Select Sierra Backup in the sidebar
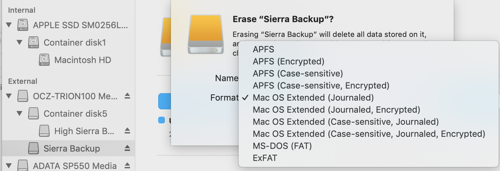This screenshot has width=500, height=171. click(72, 148)
